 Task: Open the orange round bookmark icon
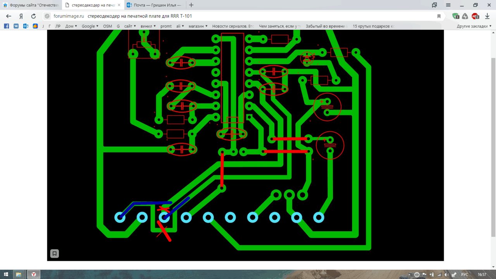(x=35, y=26)
